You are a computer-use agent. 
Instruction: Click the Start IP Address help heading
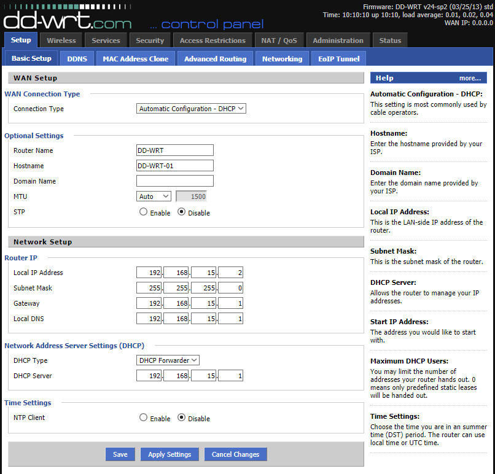coord(399,322)
